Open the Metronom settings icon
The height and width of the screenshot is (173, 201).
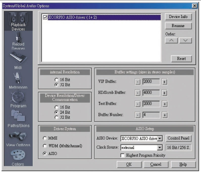point(18,78)
